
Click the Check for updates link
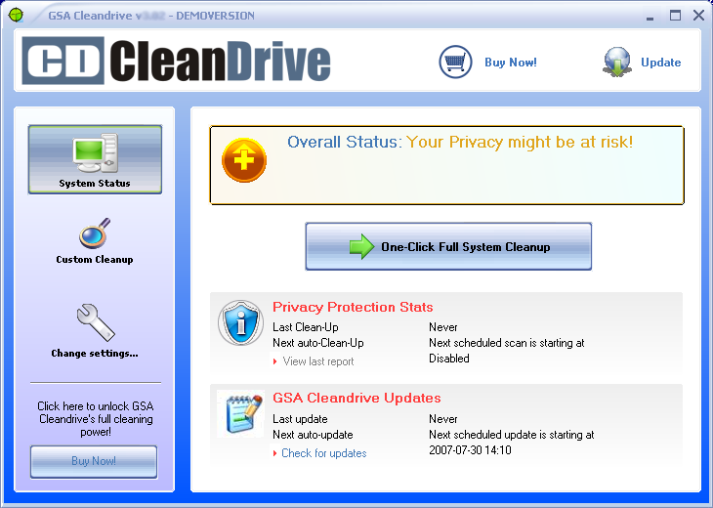(323, 453)
